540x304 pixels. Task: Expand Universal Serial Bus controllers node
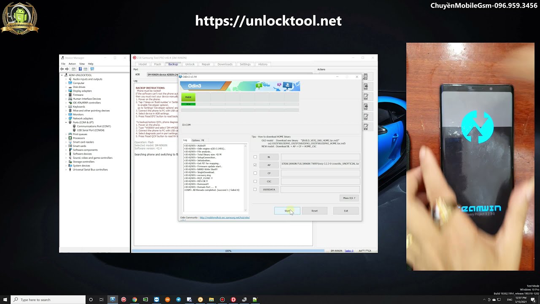(66, 170)
